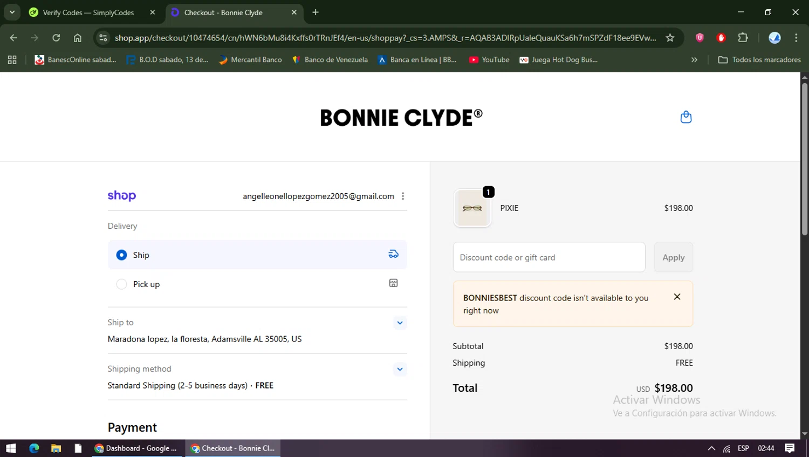Switch to Dashboard - Google taskbar window
The width and height of the screenshot is (809, 457).
(135, 448)
